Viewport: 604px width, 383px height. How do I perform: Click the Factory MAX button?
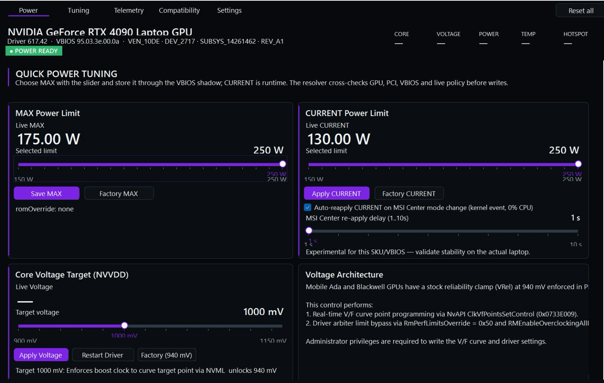(x=119, y=193)
